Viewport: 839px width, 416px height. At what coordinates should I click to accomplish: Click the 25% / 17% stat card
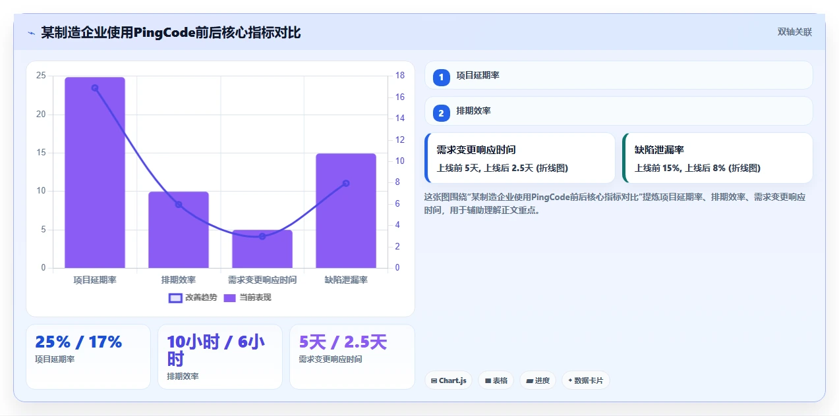point(88,356)
